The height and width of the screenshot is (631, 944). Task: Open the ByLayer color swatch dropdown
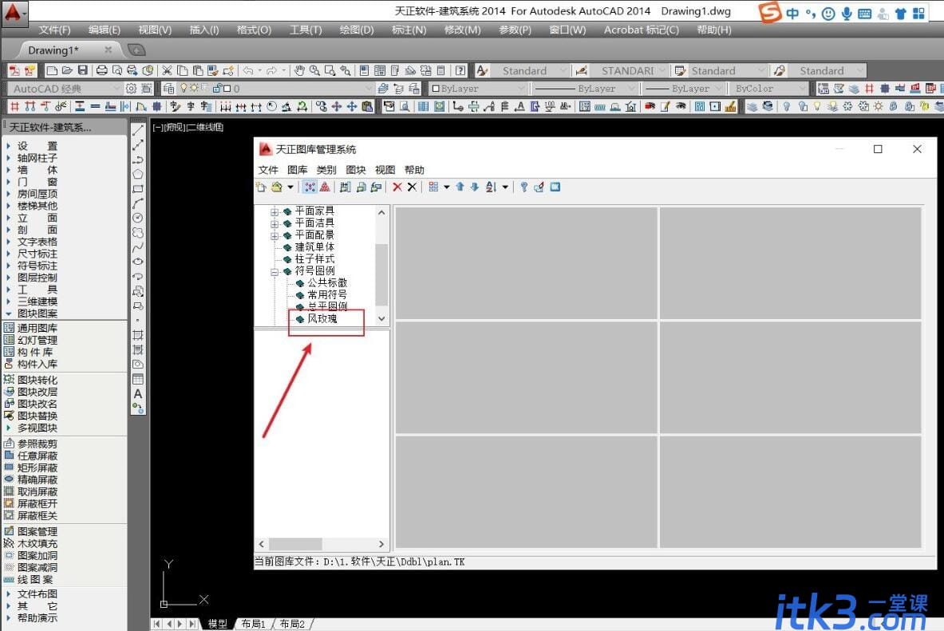[x=521, y=89]
